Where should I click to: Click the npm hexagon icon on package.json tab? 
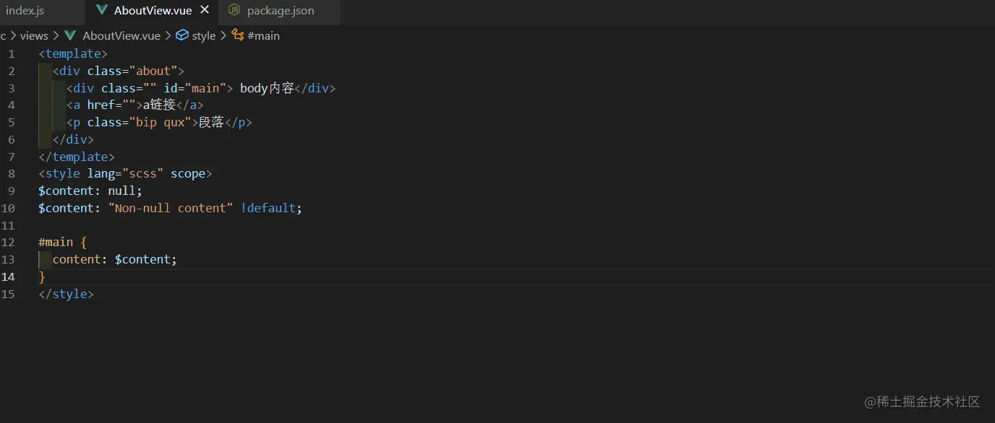point(233,10)
